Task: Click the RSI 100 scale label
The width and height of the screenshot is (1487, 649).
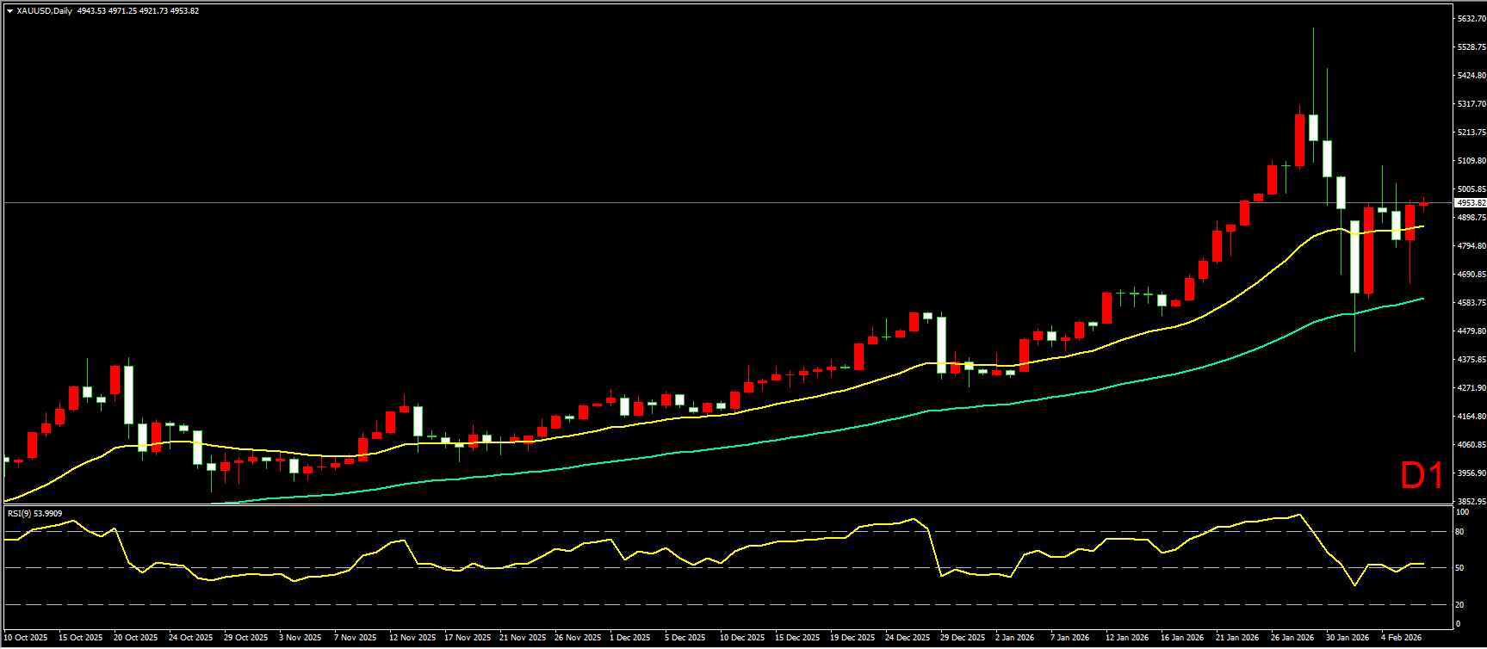Action: point(1461,512)
